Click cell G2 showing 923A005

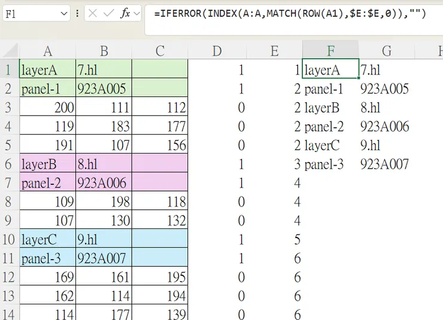coord(387,88)
